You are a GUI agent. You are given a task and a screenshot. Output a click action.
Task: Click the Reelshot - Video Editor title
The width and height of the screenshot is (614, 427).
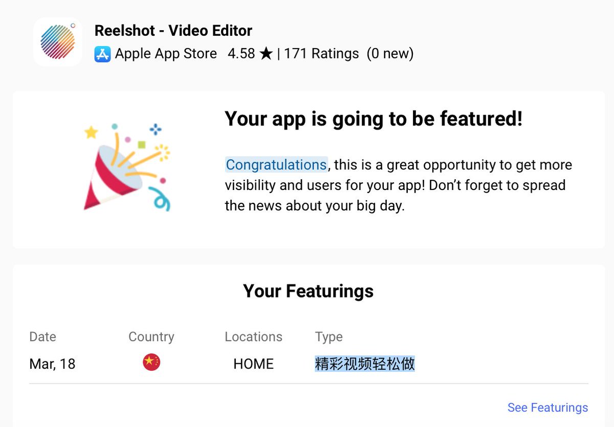(x=173, y=31)
